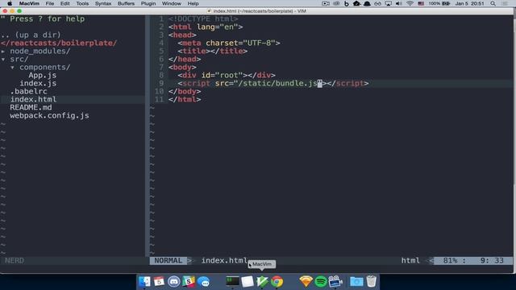Open the blue folder in the dock
Viewport: 516px width, 290px height.
click(x=356, y=282)
